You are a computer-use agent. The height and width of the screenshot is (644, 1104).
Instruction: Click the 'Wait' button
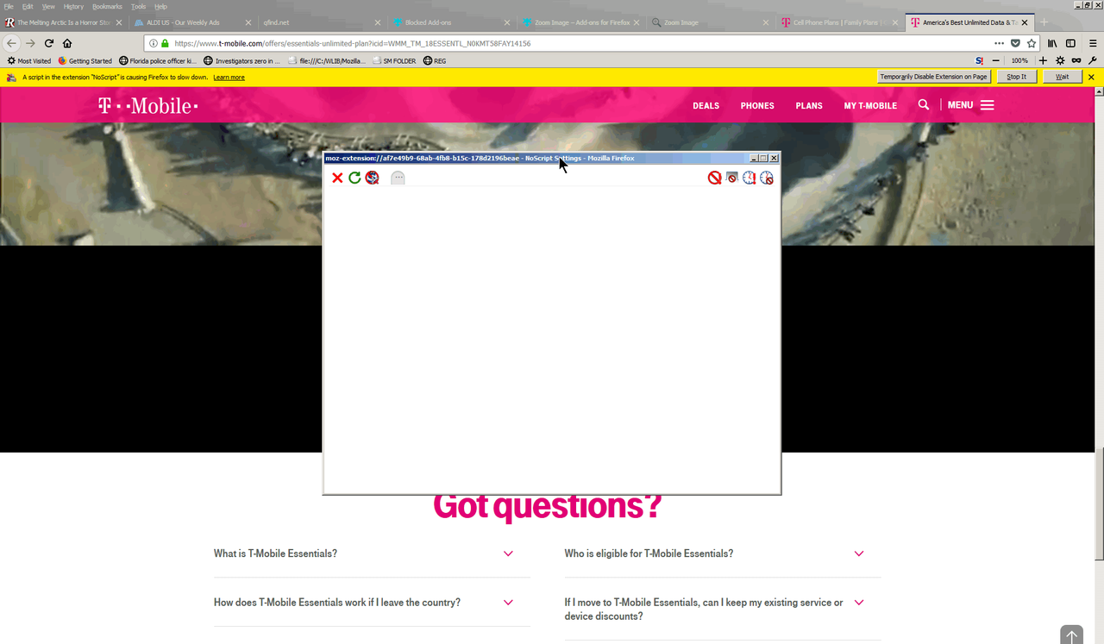click(1062, 77)
